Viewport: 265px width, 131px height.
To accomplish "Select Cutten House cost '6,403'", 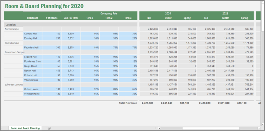I will coord(71,89).
